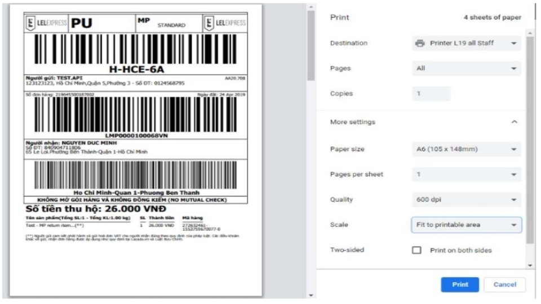Open the Pages dropdown set to All
The image size is (541, 304).
(x=466, y=68)
